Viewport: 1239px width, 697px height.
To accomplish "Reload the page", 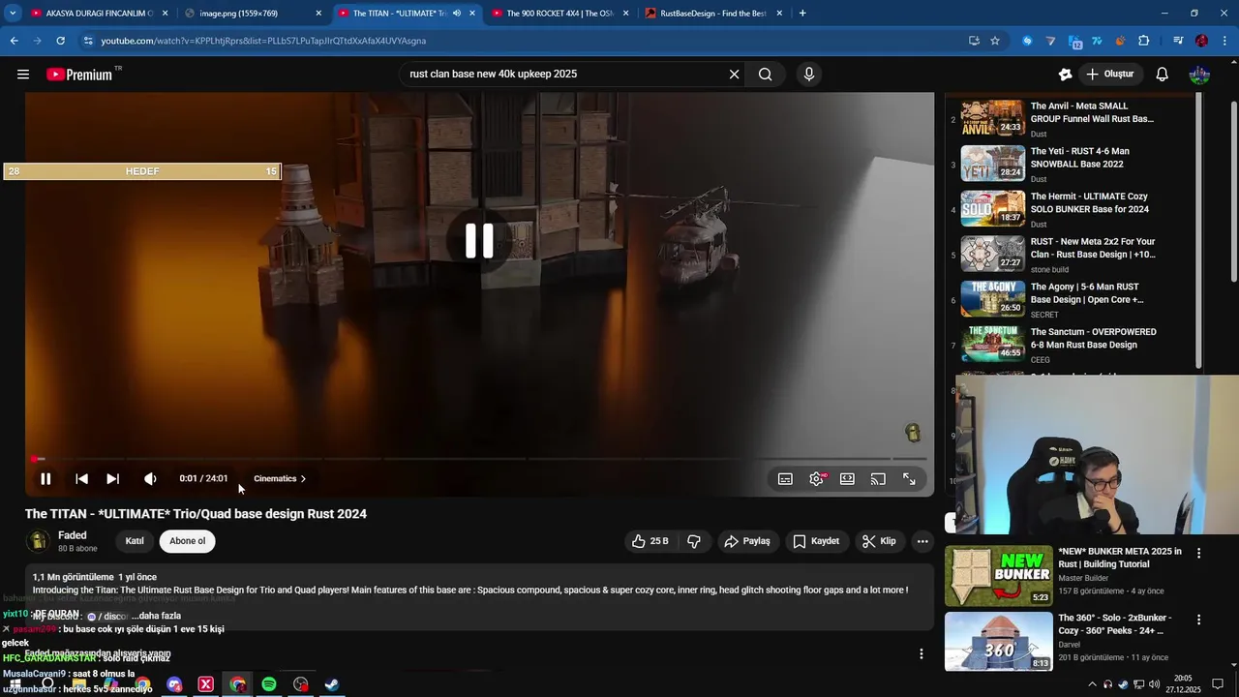I will point(60,41).
